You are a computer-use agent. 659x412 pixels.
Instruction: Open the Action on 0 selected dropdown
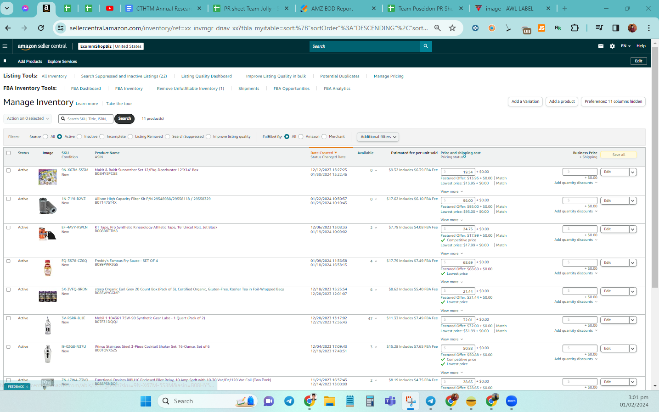coord(28,118)
